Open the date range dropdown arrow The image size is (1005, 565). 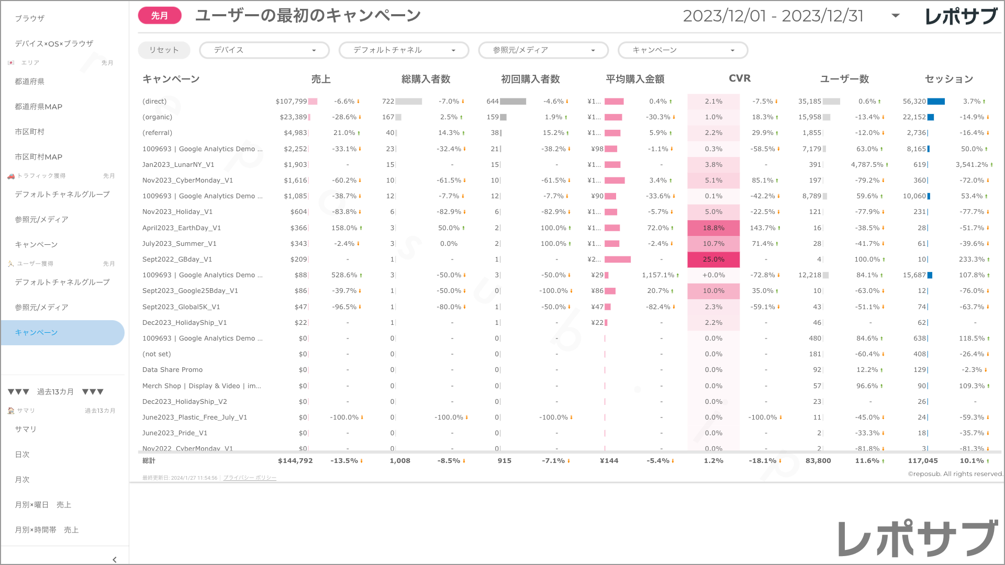896,16
